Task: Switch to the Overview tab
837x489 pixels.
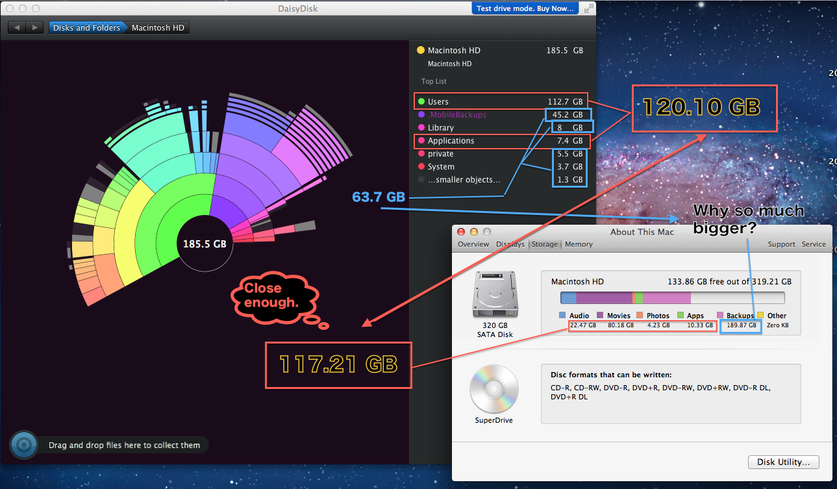Action: (473, 244)
